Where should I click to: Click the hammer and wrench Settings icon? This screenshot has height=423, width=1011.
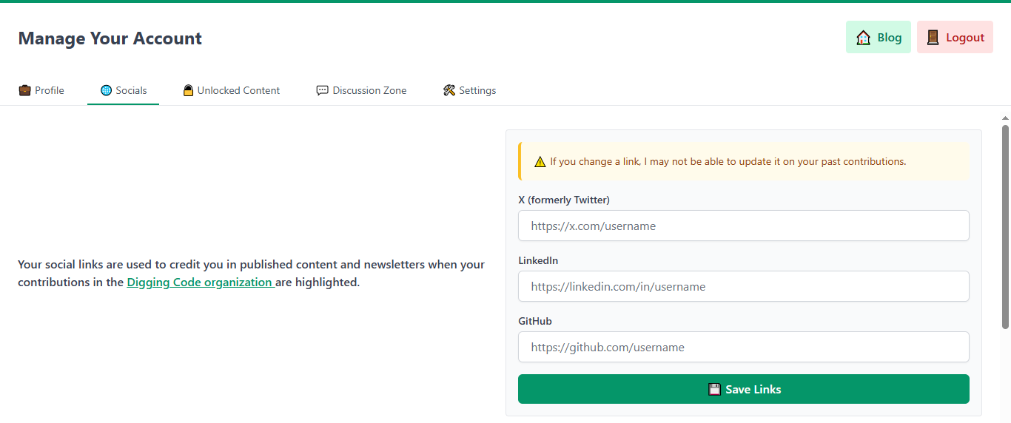tap(449, 90)
